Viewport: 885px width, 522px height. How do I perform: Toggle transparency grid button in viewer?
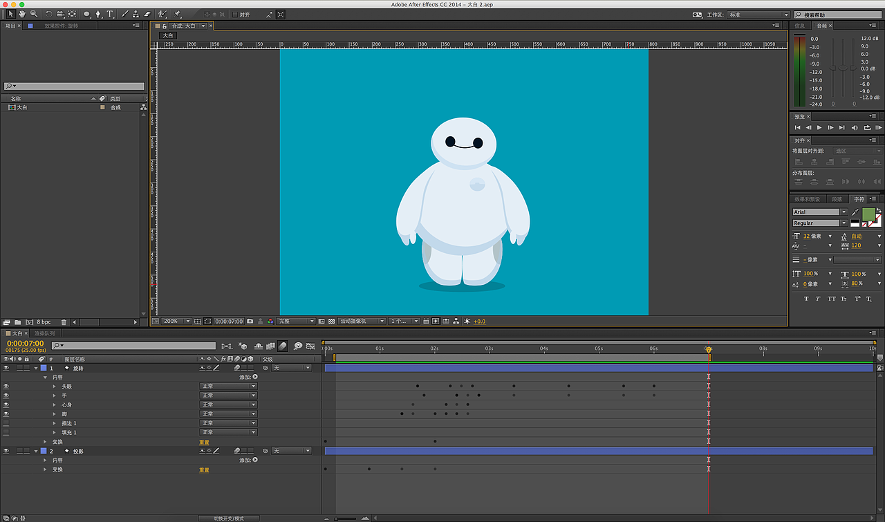pos(332,321)
